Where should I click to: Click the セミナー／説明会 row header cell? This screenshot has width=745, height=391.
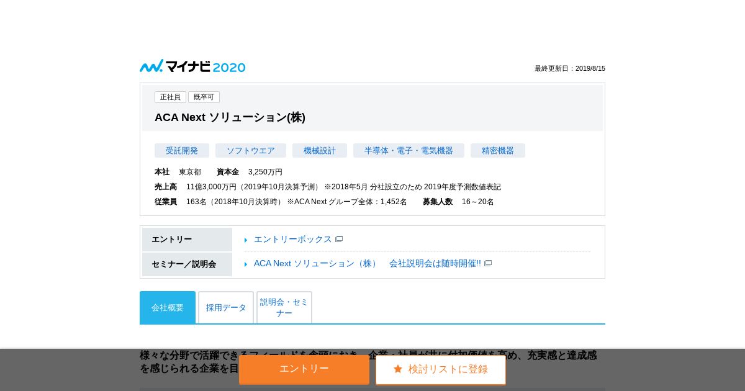point(187,264)
